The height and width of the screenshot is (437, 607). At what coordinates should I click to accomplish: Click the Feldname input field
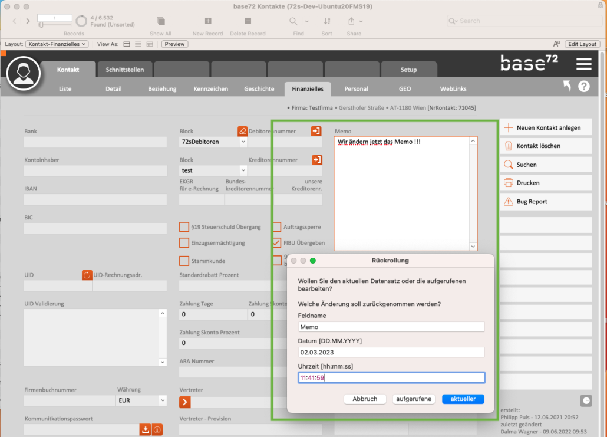coord(391,327)
